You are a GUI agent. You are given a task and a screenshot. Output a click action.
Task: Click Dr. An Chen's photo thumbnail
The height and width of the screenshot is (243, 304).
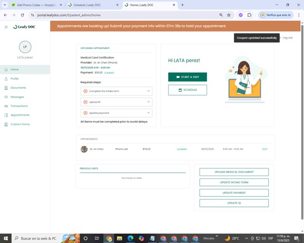(x=84, y=149)
